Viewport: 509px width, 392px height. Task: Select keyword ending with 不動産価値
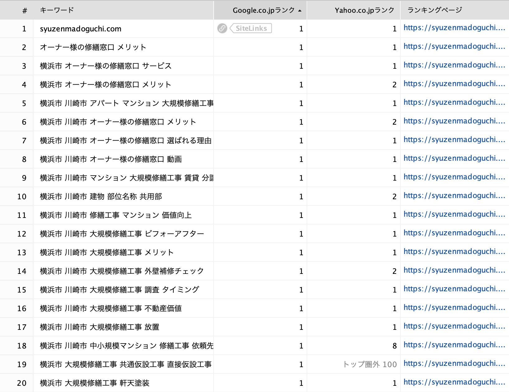click(111, 308)
